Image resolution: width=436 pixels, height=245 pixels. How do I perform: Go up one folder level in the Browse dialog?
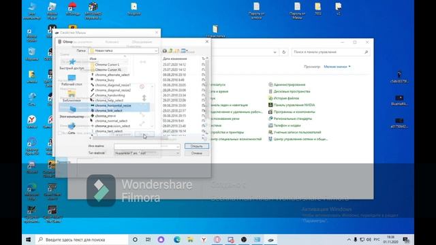coord(170,51)
